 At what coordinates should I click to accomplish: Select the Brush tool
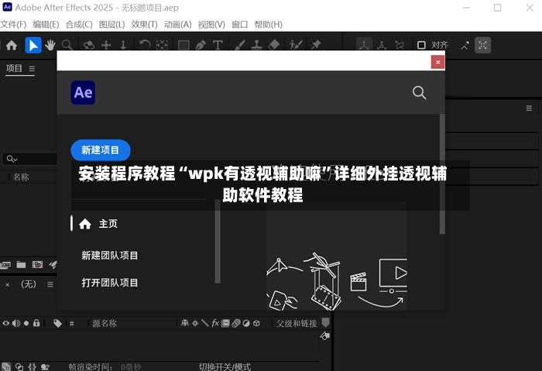point(239,45)
